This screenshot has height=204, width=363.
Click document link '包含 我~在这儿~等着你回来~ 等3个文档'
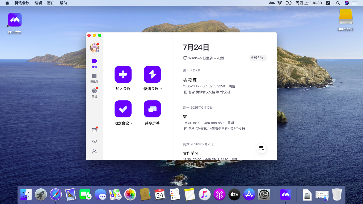[214, 129]
